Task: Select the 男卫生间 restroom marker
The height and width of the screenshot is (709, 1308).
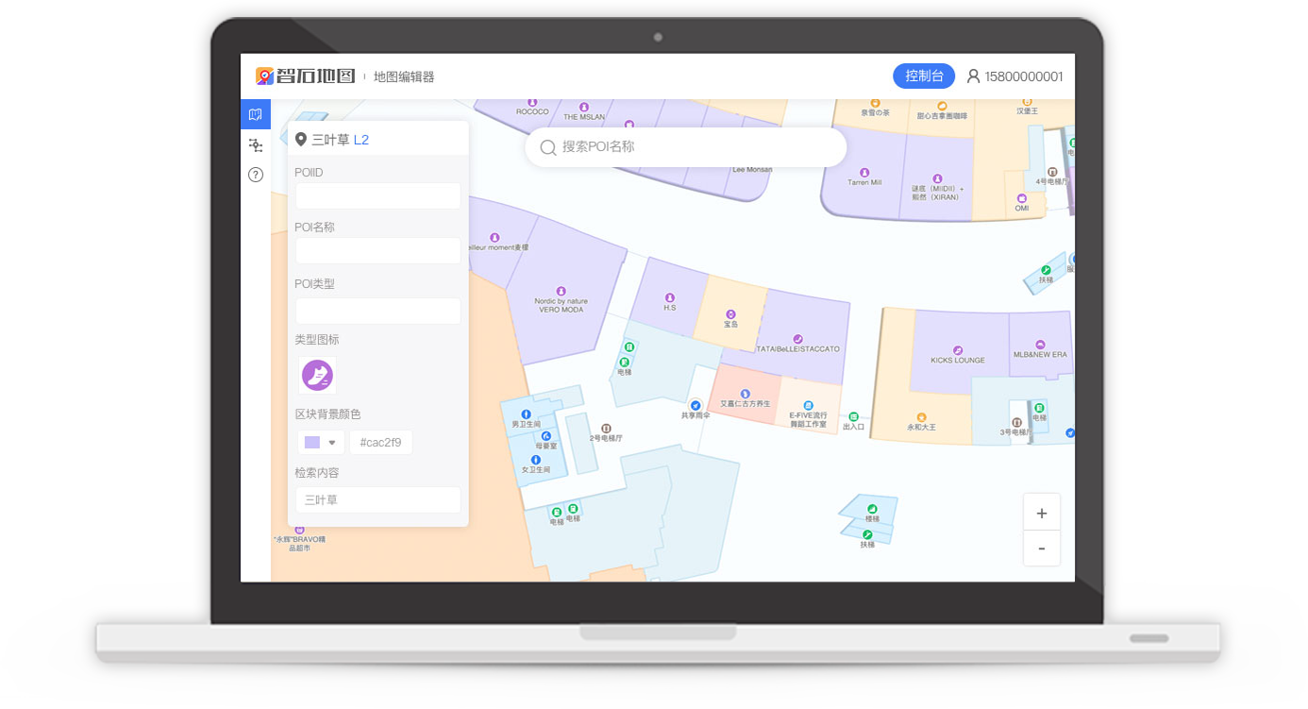Action: (526, 414)
